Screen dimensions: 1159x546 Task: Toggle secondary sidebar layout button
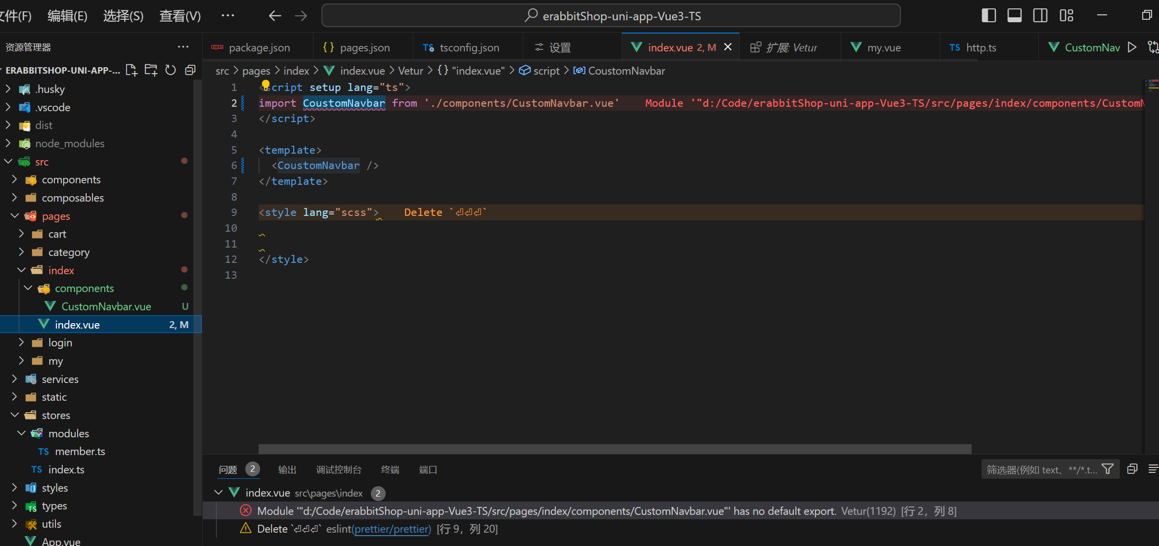pyautogui.click(x=1040, y=16)
